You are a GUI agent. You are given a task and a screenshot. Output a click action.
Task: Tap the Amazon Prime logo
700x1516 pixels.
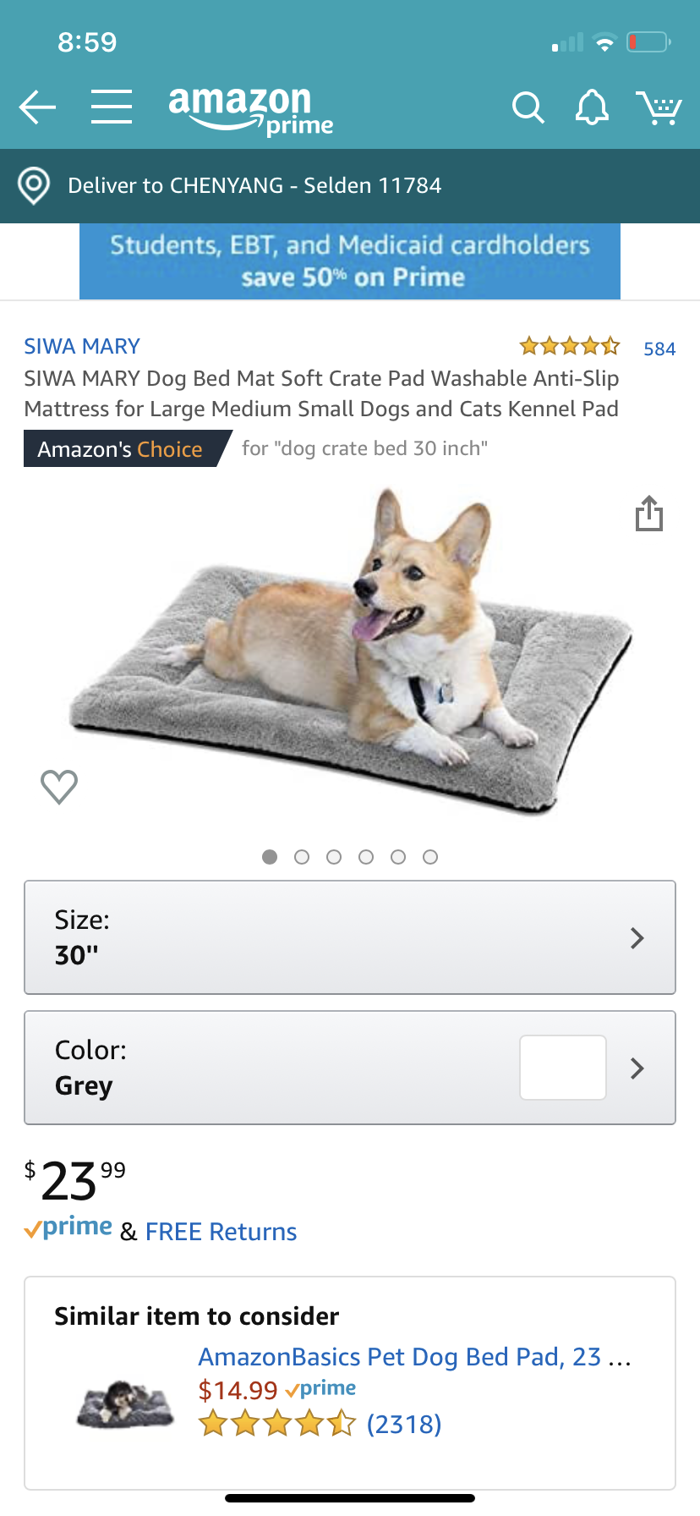(250, 110)
